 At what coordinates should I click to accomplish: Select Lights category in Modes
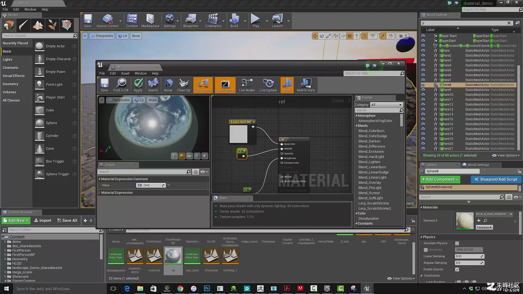click(x=8, y=60)
